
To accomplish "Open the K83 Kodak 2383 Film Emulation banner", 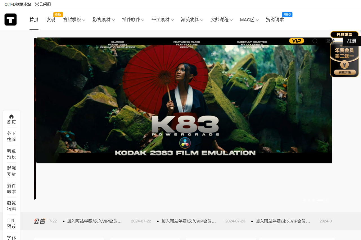I will [x=184, y=100].
